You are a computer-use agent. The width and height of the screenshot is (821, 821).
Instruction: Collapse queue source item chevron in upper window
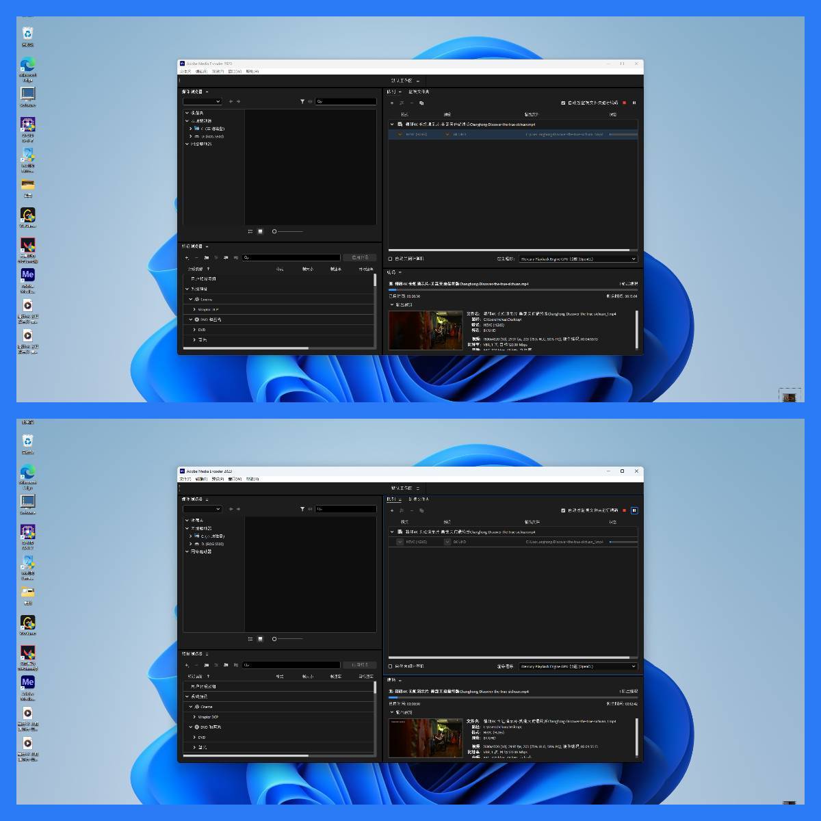(392, 125)
